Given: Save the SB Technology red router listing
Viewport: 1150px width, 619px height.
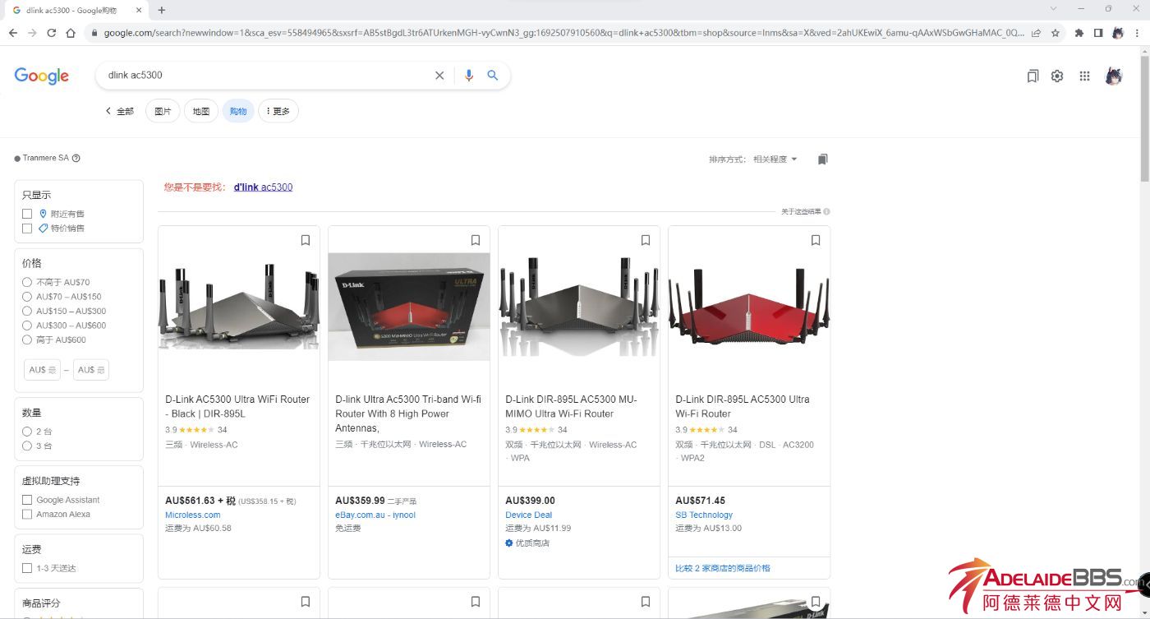Looking at the screenshot, I should (816, 241).
